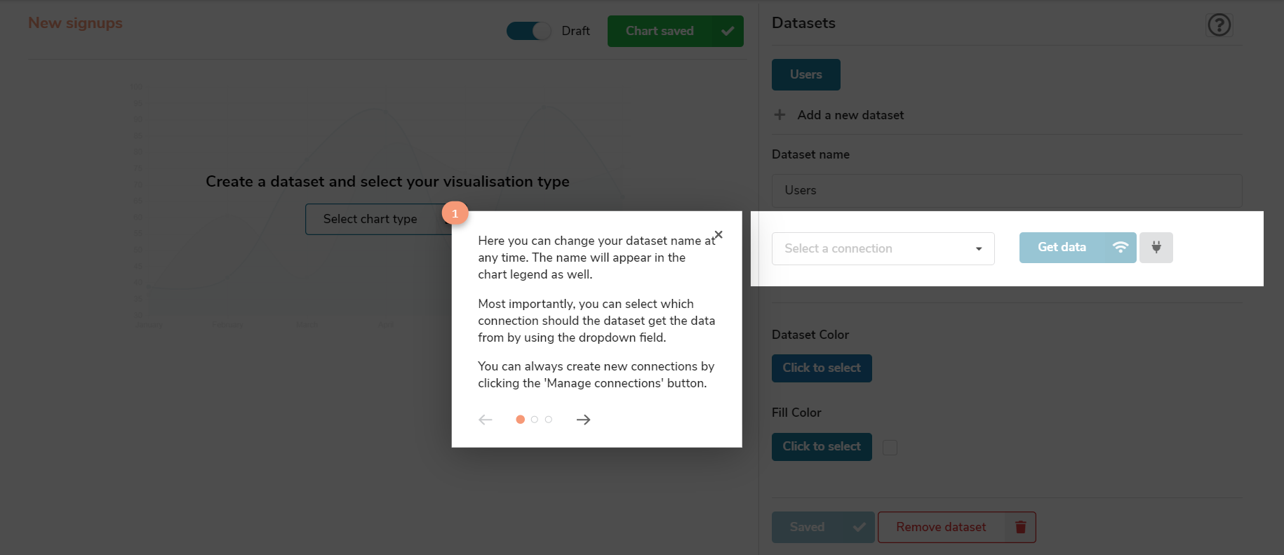
Task: Click the plus icon to add dataset
Action: click(x=780, y=114)
